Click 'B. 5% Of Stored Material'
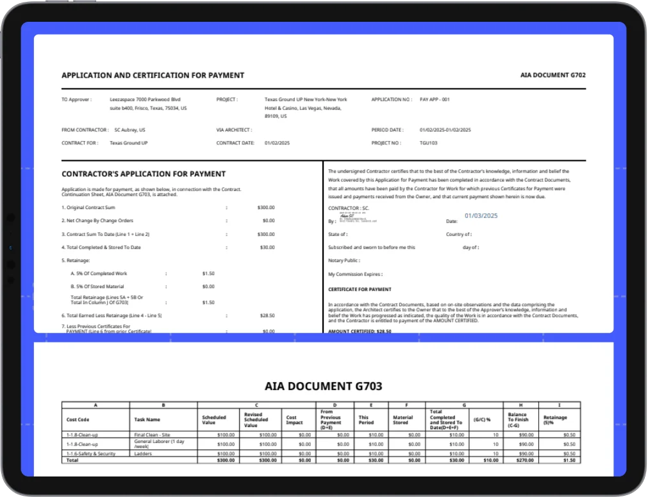Viewport: 648px width, 497px height. point(97,287)
